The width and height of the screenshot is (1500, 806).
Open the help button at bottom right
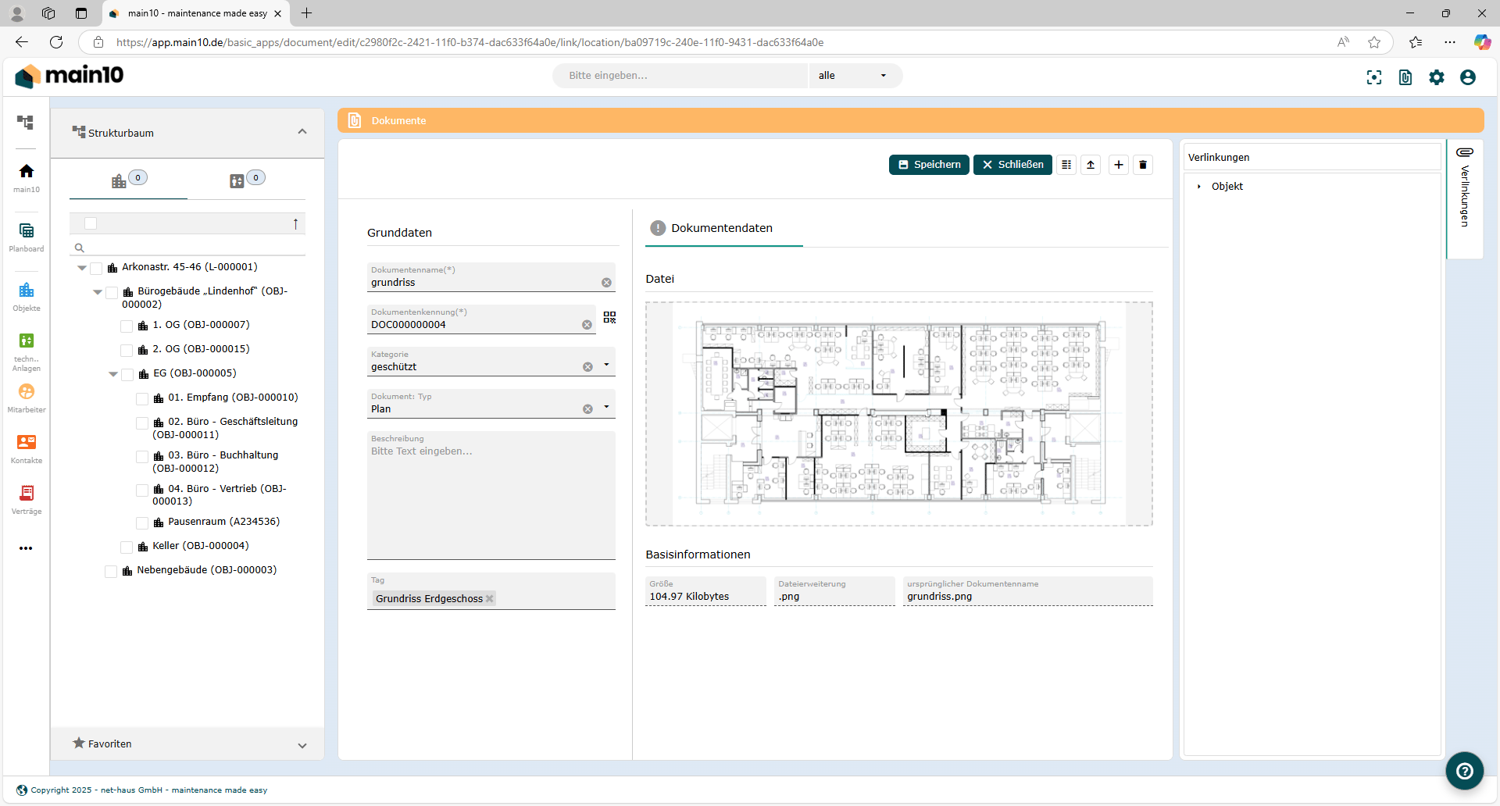(x=1465, y=771)
